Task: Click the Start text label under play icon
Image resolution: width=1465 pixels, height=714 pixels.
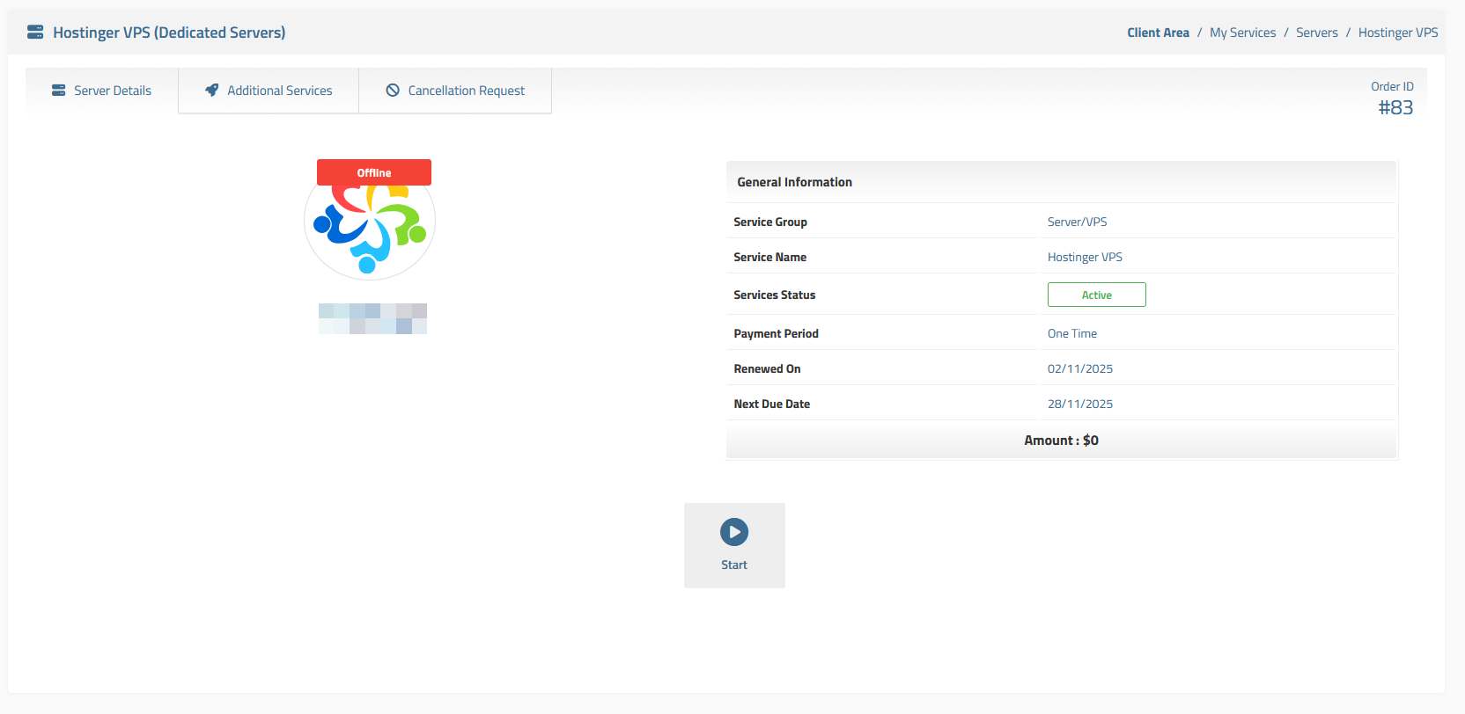Action: tap(734, 565)
